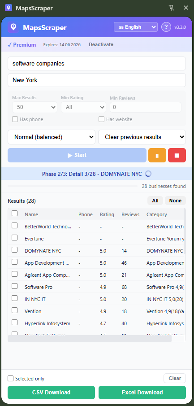The height and width of the screenshot is (406, 194).
Task: Stop scraping with the red stop button
Action: (x=177, y=155)
